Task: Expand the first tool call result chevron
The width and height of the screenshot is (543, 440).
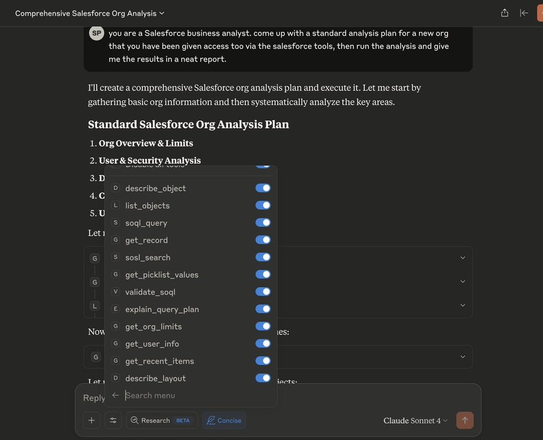Action: coord(462,258)
